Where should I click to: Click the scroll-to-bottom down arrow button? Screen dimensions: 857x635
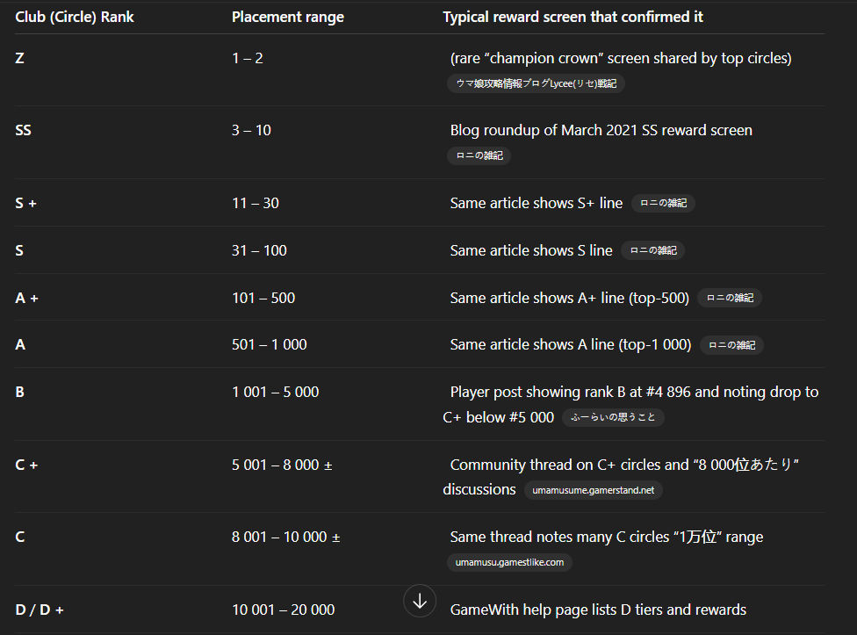click(420, 601)
